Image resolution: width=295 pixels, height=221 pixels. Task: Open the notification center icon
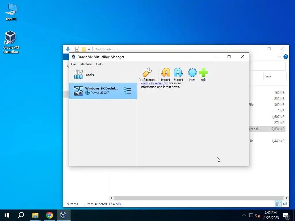tap(286, 215)
